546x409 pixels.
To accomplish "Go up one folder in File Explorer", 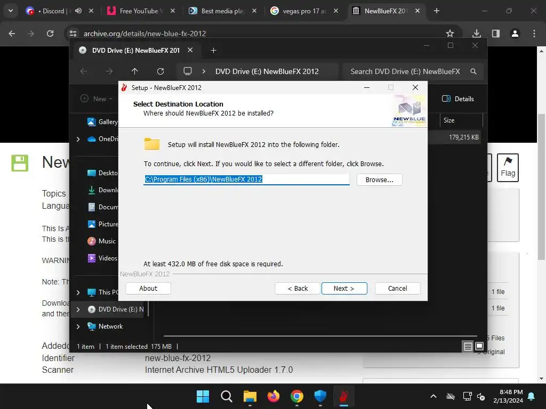I will coord(135,71).
